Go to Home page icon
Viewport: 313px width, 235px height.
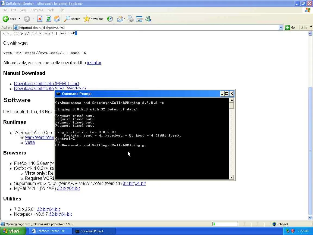tap(57, 19)
